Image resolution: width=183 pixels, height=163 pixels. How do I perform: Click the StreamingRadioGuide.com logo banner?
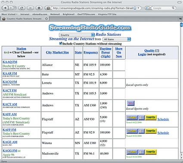point(90,28)
